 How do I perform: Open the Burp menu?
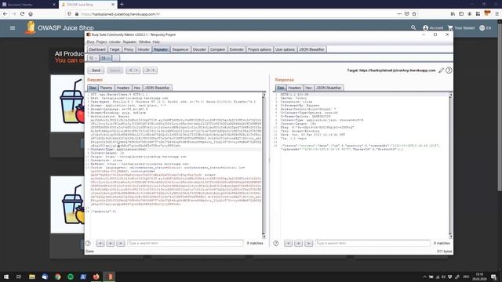point(91,42)
